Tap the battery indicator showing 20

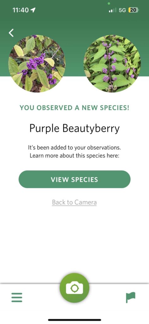134,10
